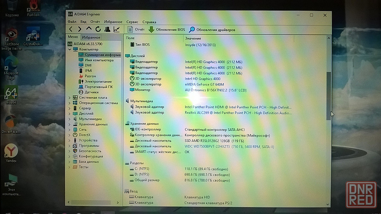Screen dimensions: 381x214
Task: Expand the Системная плата node
Action: point(69,98)
